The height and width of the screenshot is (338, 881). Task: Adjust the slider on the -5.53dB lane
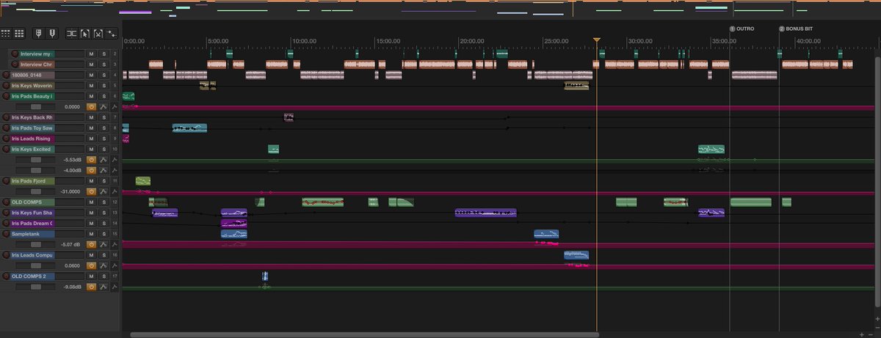pyautogui.click(x=36, y=159)
